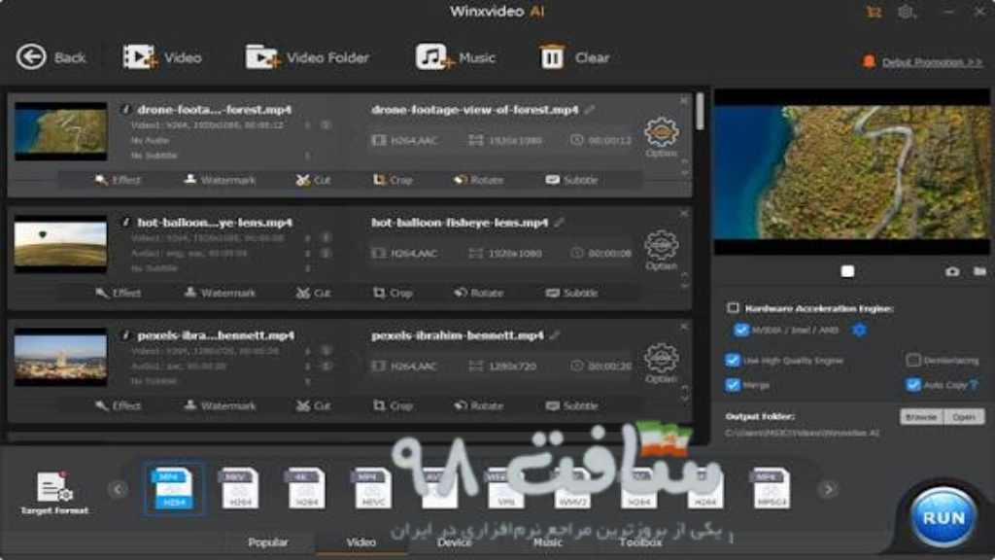The image size is (995, 560).
Task: Toggle Merge checkbox
Action: [x=733, y=385]
